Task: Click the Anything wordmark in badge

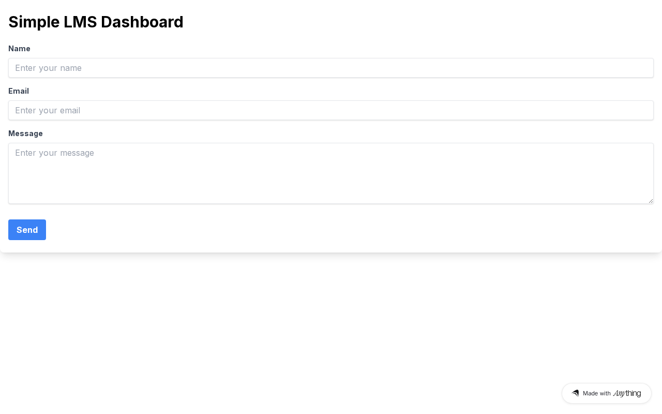Action: tap(627, 393)
